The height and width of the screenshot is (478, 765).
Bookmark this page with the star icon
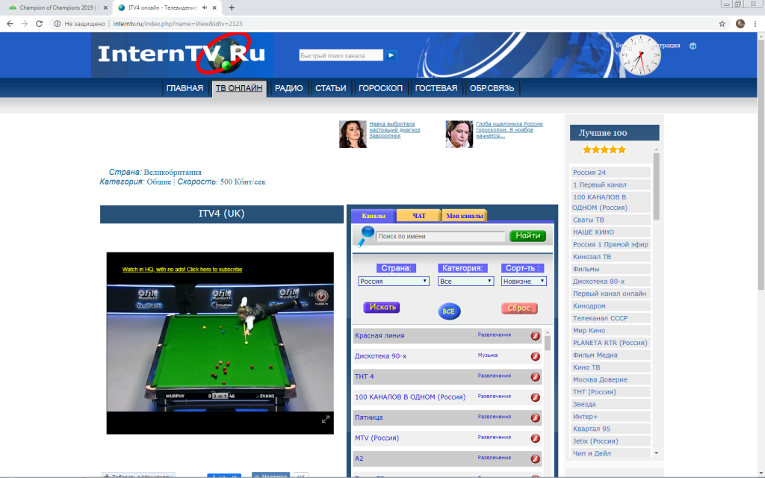click(x=722, y=24)
